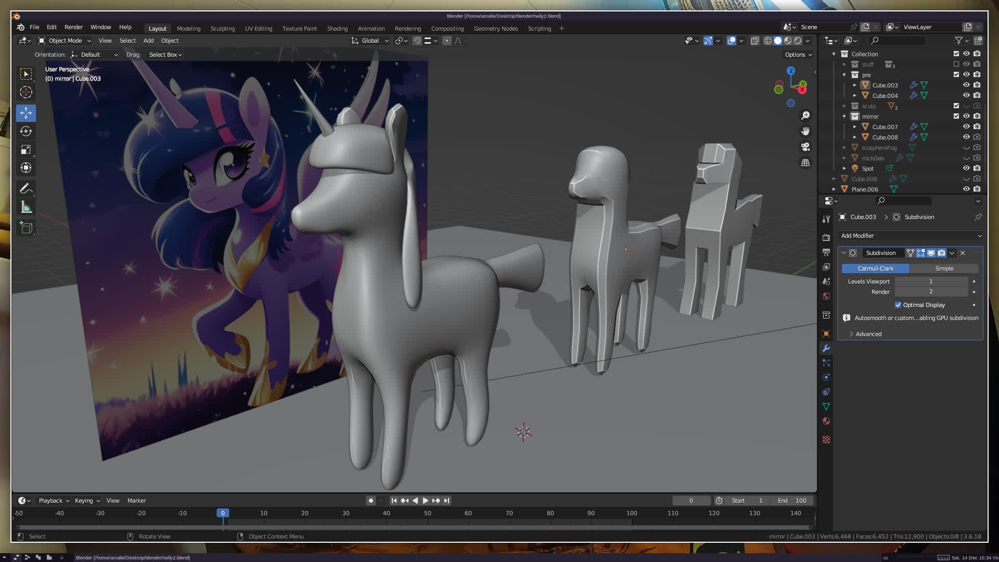Hide Cube.003 in the outliner

click(x=966, y=85)
